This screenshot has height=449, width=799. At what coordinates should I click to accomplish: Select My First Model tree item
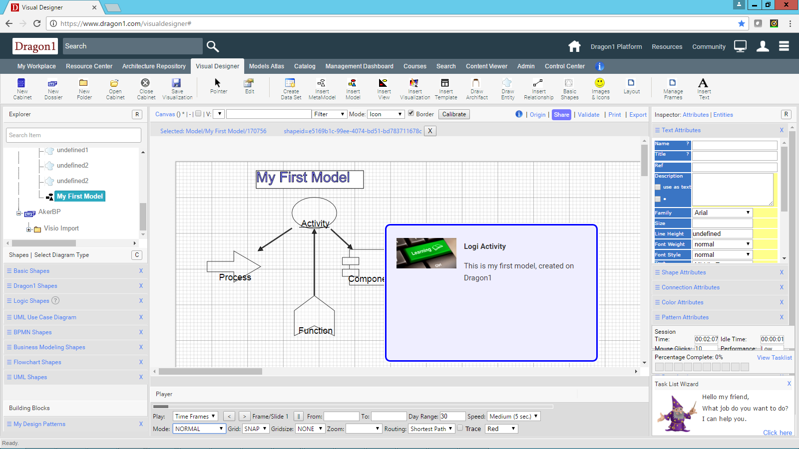pyautogui.click(x=80, y=197)
